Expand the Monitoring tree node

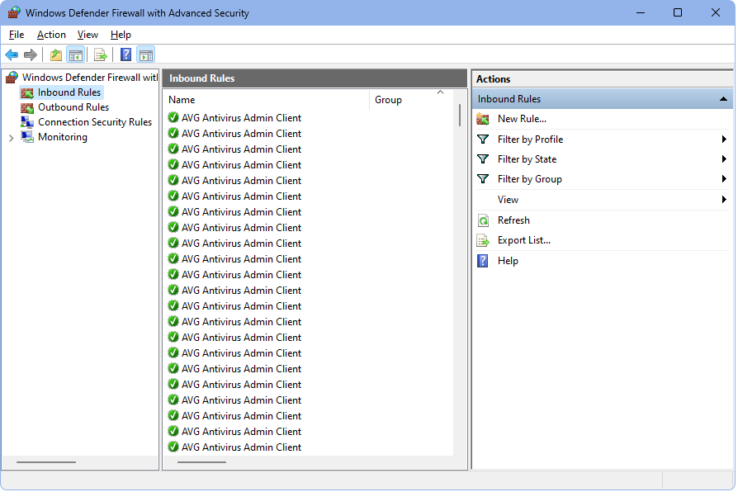coord(11,138)
